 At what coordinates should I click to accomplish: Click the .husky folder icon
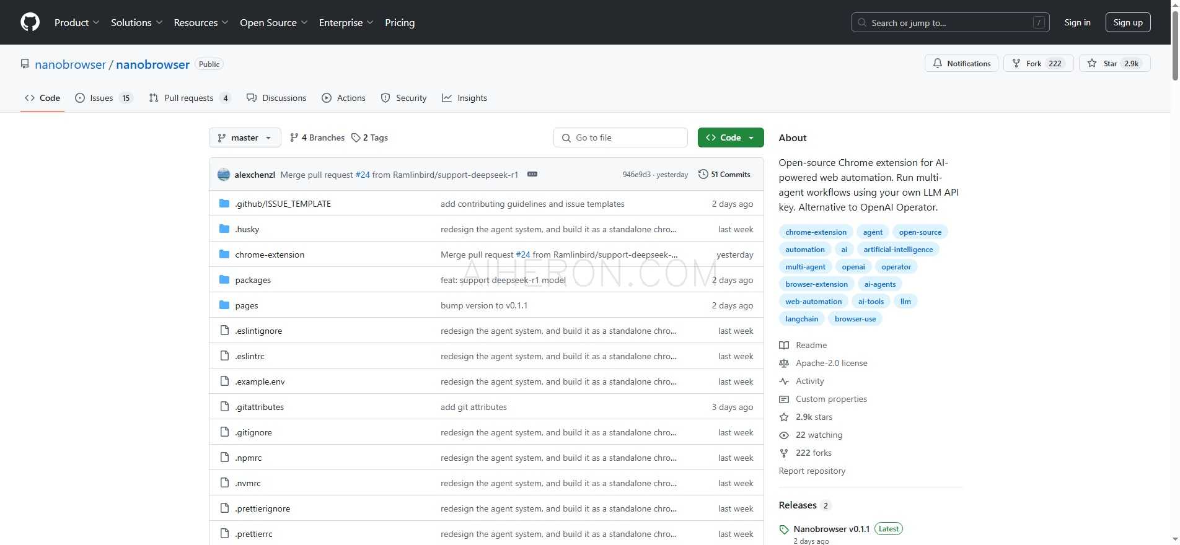[224, 229]
